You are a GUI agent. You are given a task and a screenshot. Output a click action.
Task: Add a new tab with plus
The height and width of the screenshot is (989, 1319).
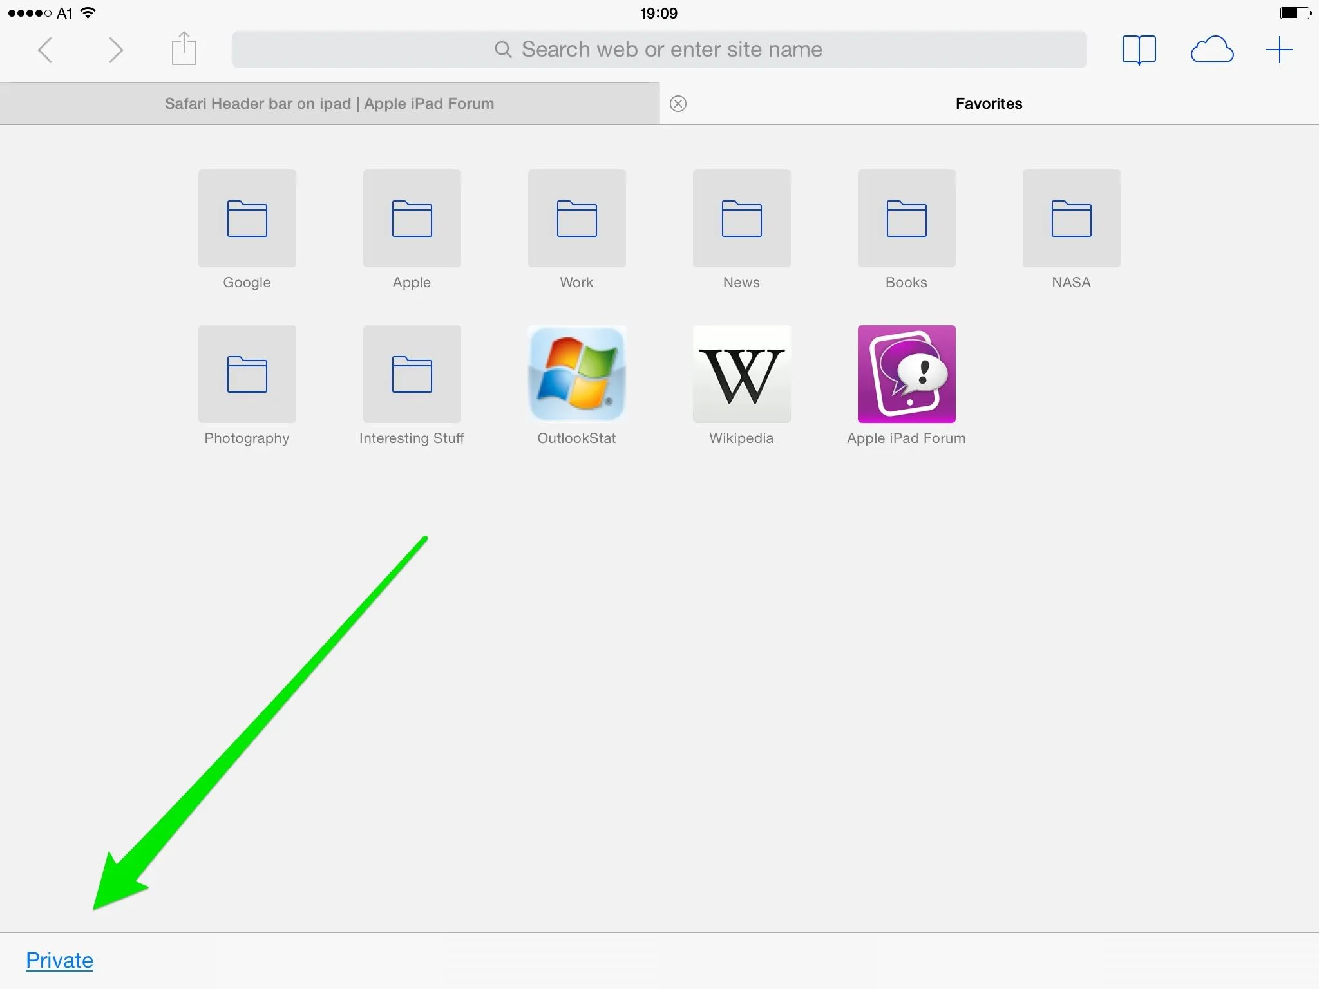point(1279,50)
